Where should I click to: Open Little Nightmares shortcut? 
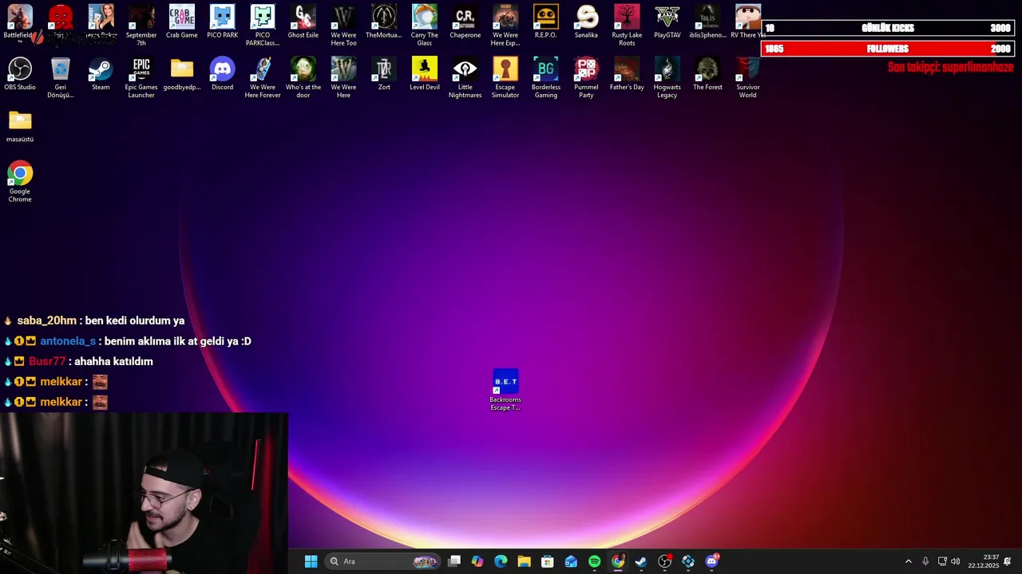tap(465, 77)
